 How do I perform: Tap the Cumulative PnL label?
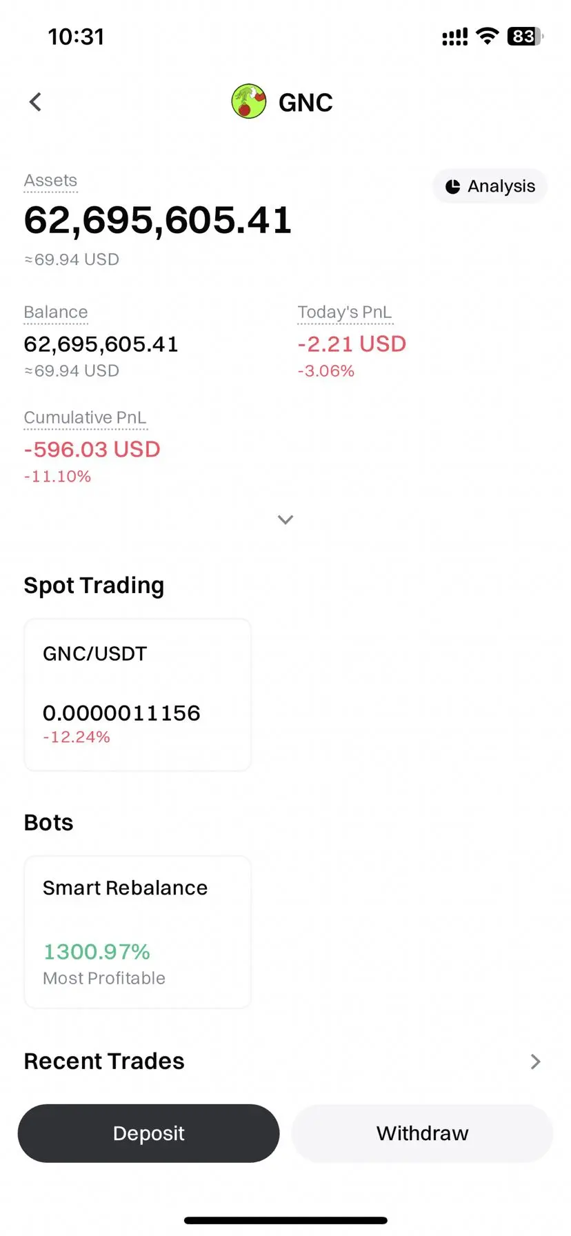pos(86,418)
